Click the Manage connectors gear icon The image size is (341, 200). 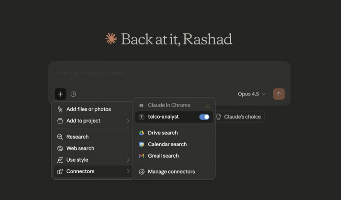pos(142,172)
